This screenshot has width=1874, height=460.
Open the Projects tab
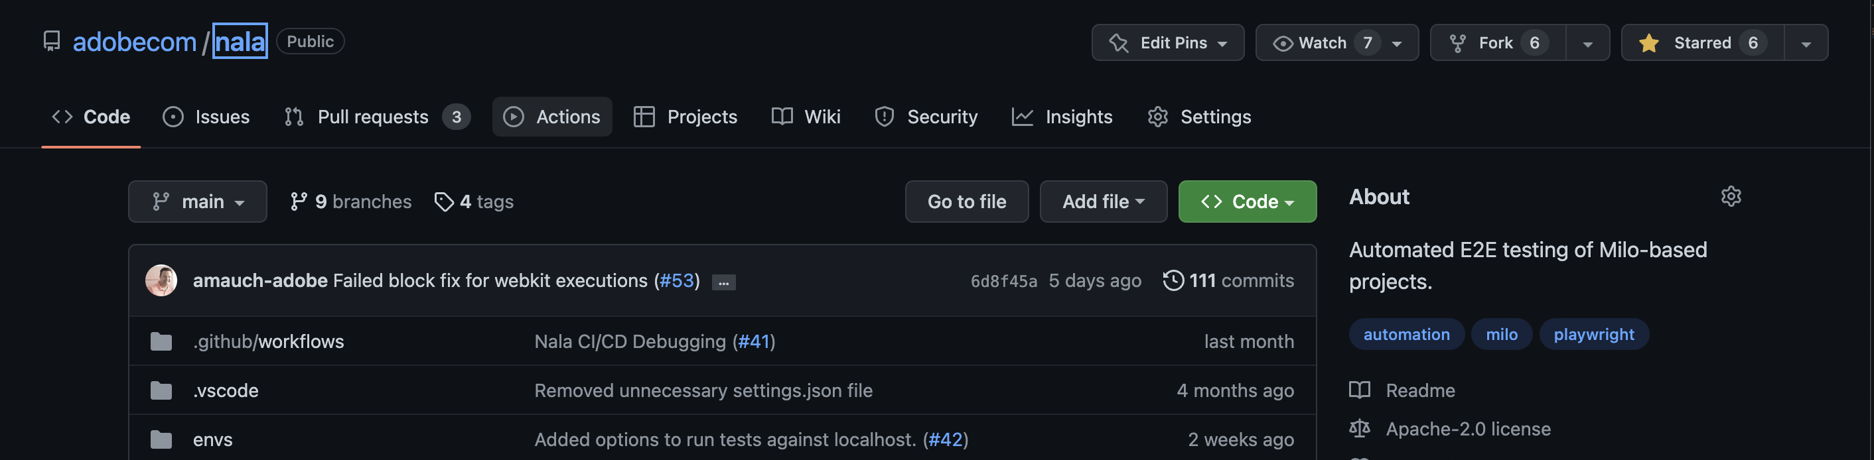tap(685, 116)
